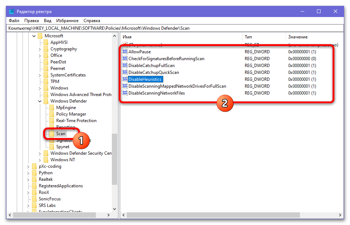Image resolution: width=350 pixels, height=225 pixels.
Task: Select the PeerDist folder icon
Action: [46, 62]
